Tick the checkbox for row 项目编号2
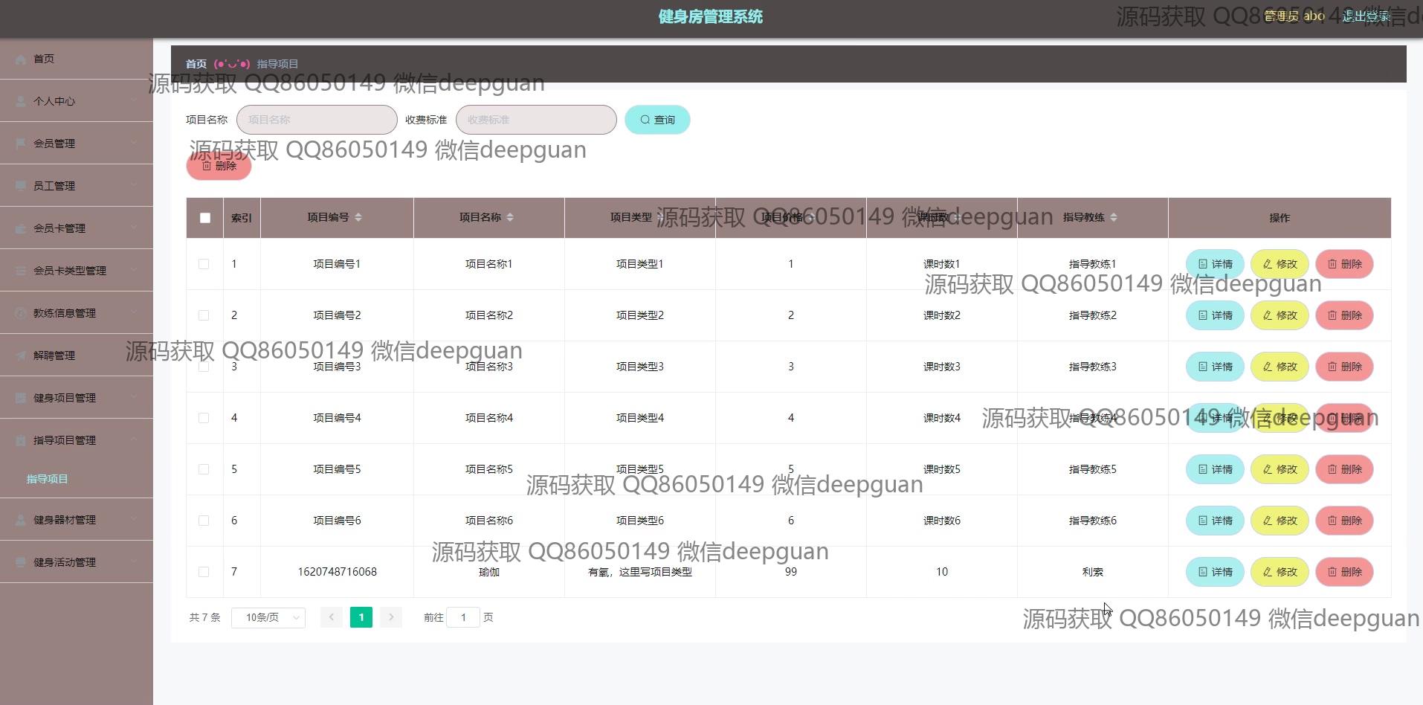 pos(204,315)
